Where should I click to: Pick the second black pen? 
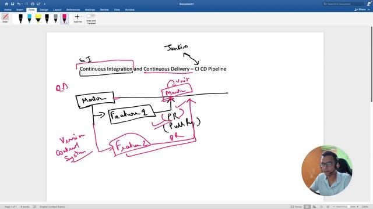tap(47, 19)
